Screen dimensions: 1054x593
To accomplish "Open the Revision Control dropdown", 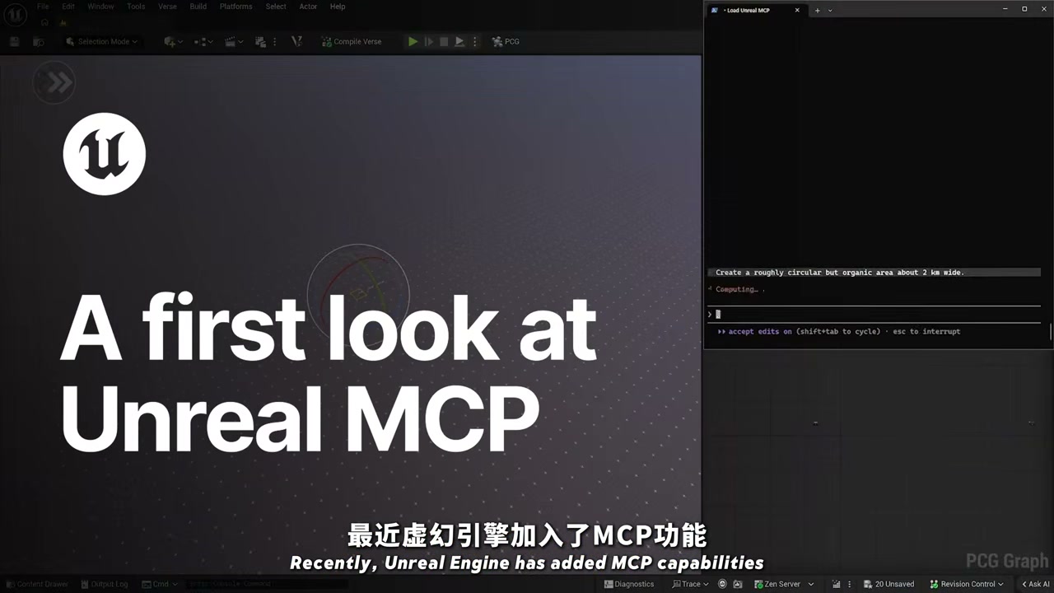I will [967, 584].
